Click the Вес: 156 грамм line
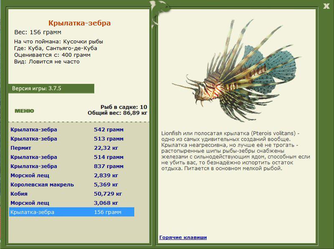 coord(38,32)
